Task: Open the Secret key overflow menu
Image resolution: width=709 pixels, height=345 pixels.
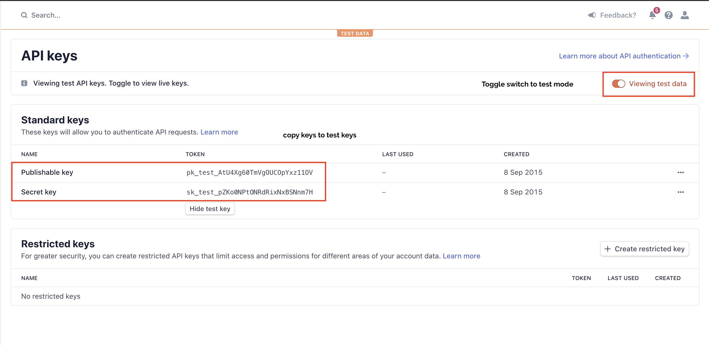Action: tap(680, 192)
